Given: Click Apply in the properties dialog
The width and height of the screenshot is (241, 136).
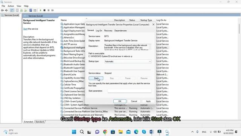Looking at the screenshot, I should [x=148, y=101].
